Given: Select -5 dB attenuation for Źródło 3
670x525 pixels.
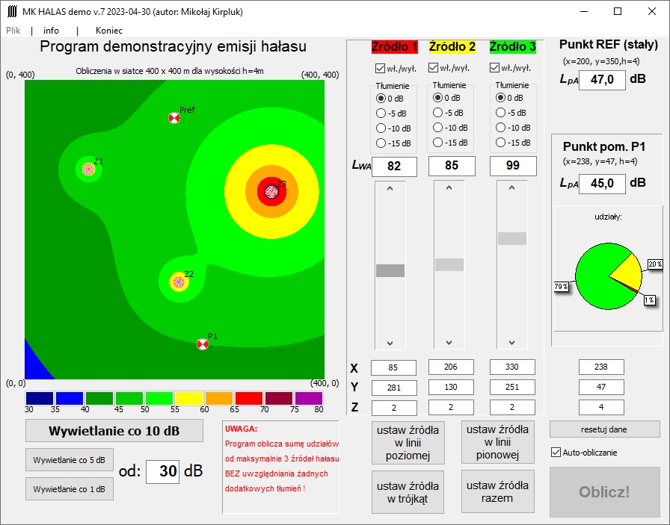Looking at the screenshot, I should tap(501, 113).
